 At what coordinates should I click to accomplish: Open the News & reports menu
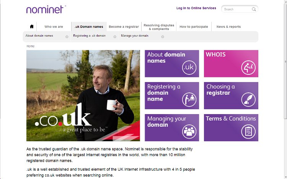228,27
